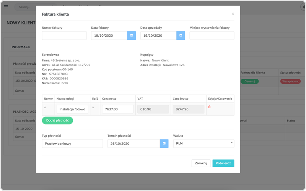Click the Termin płatności date field

pyautogui.click(x=133, y=143)
